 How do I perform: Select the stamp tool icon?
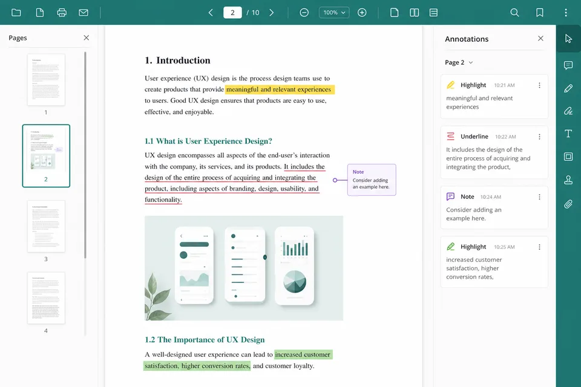tap(568, 180)
